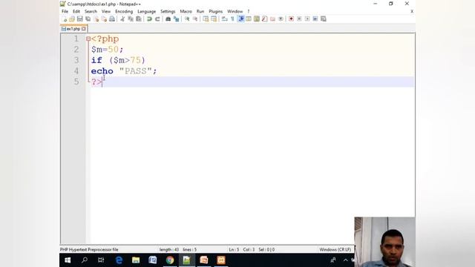Open the Search menu
Screen dimensions: 475x267
click(x=91, y=12)
